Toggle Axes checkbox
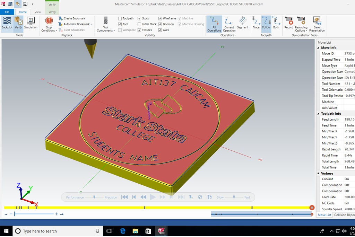Image resolution: width=355 pixels, height=237 pixels. pyautogui.click(x=160, y=30)
